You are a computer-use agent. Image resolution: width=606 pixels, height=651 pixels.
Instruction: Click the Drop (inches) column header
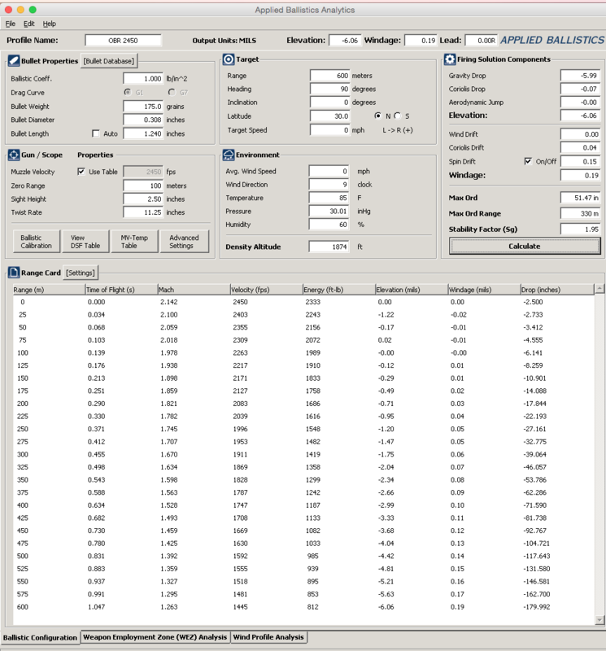click(x=557, y=290)
